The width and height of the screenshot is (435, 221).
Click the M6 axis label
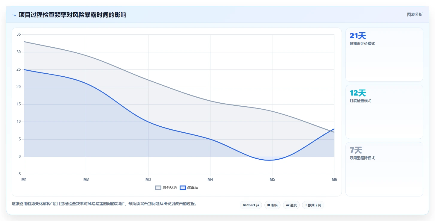coord(334,179)
